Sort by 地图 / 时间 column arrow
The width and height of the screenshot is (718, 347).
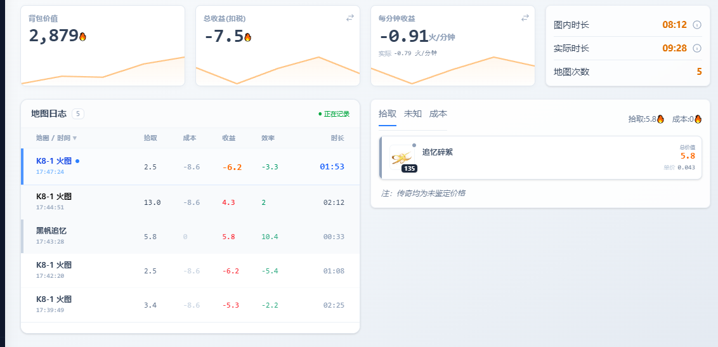click(75, 138)
